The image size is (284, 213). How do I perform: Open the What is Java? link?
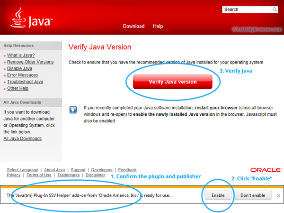click(x=21, y=55)
